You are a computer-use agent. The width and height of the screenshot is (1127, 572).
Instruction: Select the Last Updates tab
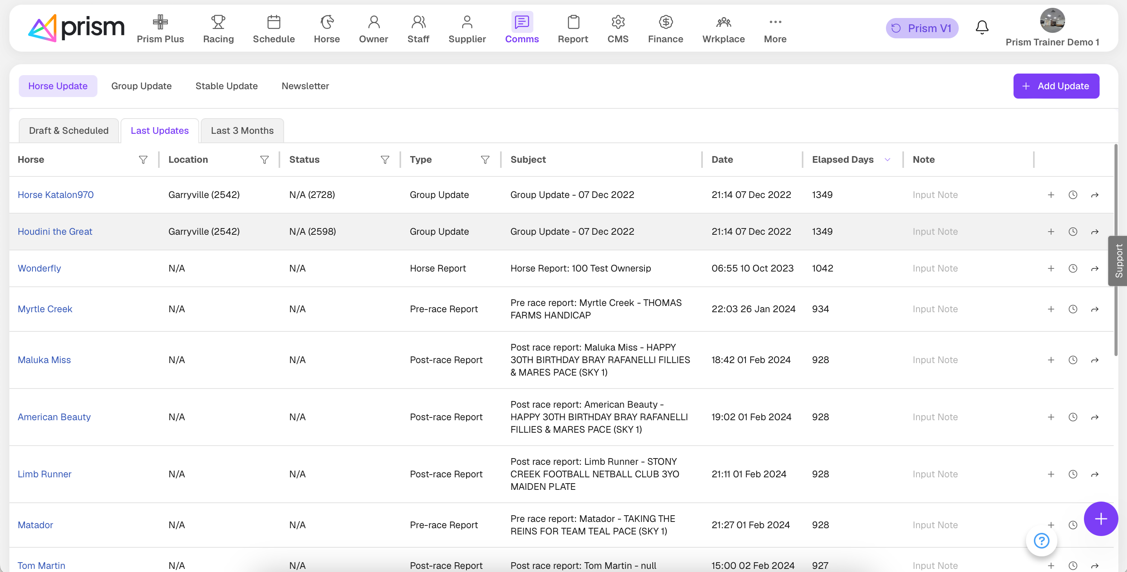(160, 131)
